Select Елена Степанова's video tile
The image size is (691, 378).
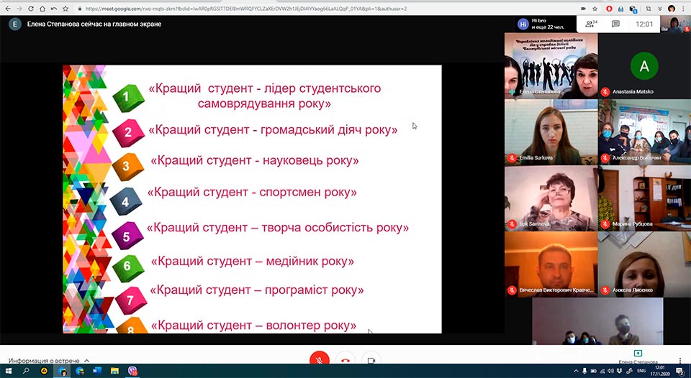coord(551,65)
